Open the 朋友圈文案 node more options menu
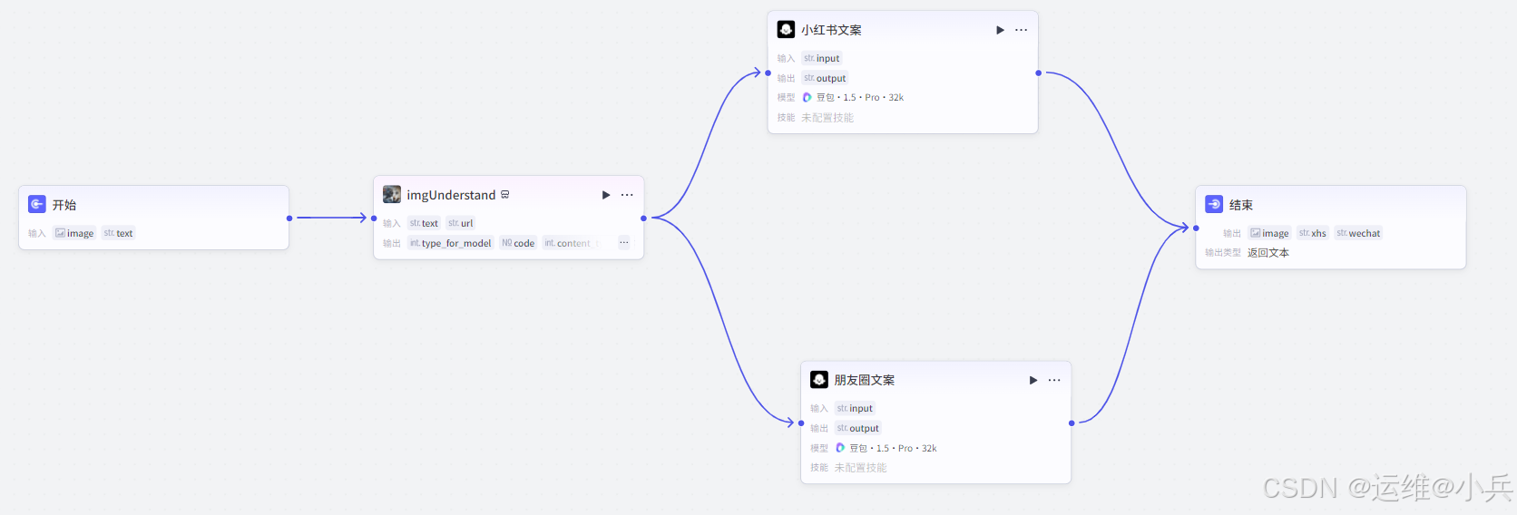Image resolution: width=1517 pixels, height=515 pixels. (x=1054, y=380)
